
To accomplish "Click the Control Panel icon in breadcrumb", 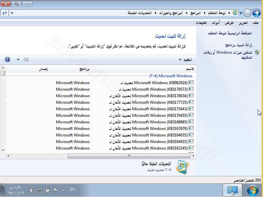I will pos(235,13).
